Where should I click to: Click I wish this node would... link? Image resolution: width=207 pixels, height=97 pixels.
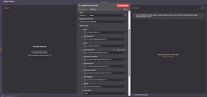tap(141, 95)
